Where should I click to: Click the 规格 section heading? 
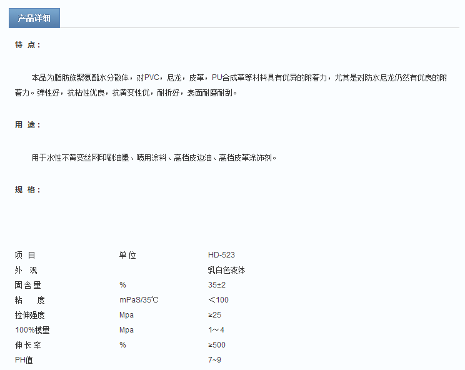point(28,190)
